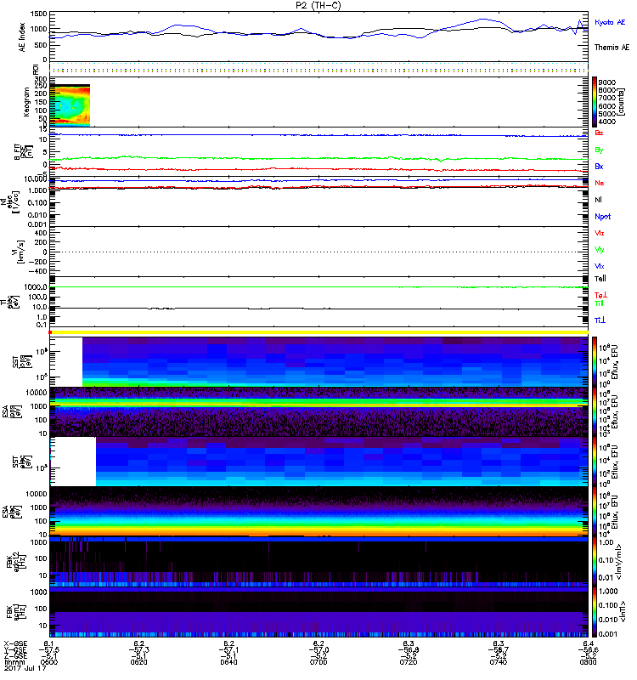Click the 9000 value on Keogram color bar
637x680 pixels.
pyautogui.click(x=607, y=82)
